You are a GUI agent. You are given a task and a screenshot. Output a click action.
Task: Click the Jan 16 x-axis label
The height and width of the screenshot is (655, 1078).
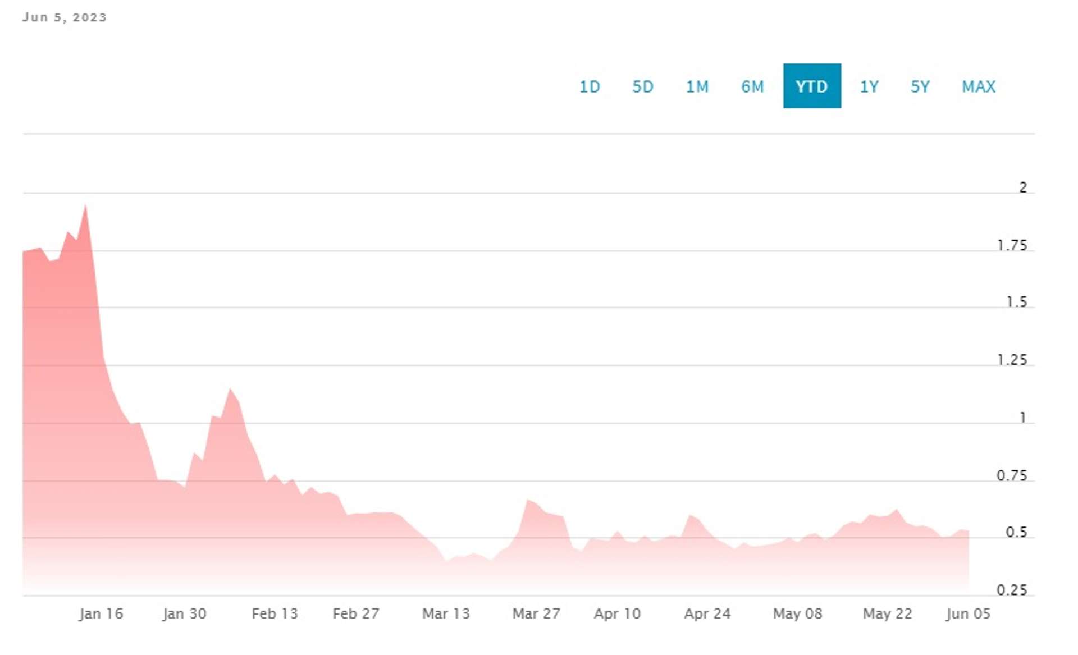(x=101, y=613)
